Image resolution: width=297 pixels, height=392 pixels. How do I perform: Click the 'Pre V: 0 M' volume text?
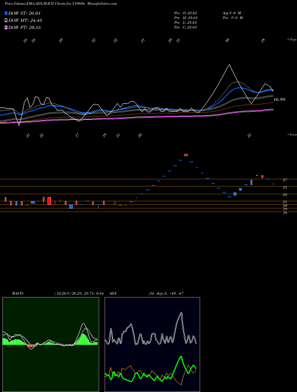pos(233,18)
